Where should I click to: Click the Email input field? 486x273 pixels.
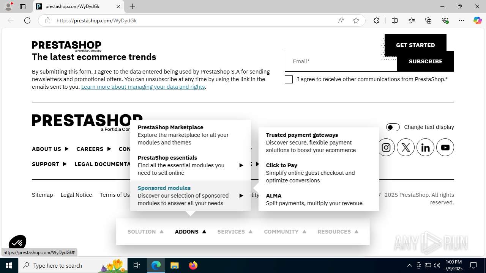pos(341,61)
